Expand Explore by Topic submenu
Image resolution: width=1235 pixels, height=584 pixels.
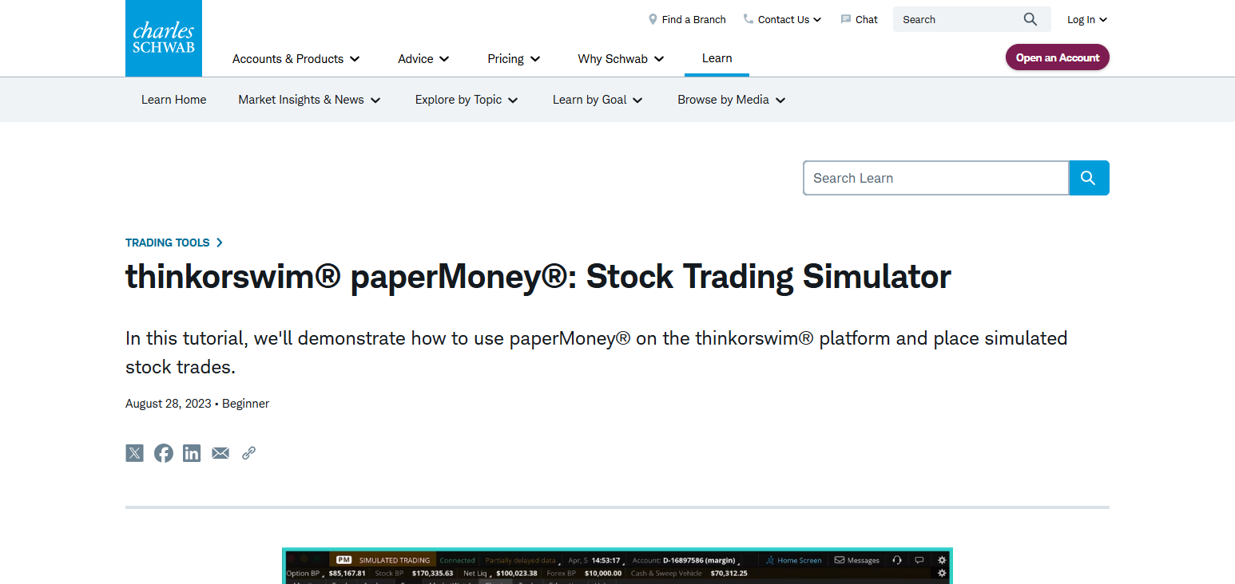click(x=467, y=100)
